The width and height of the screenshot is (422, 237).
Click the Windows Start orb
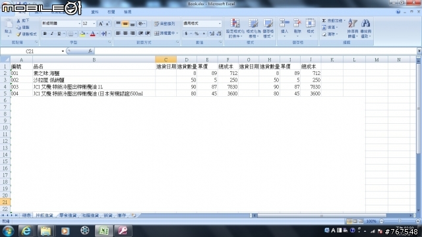8,231
